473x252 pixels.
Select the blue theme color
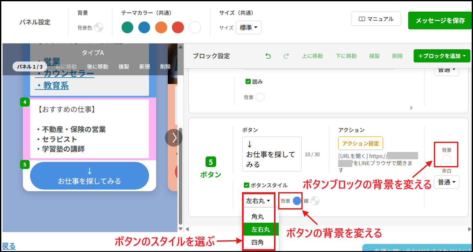tap(144, 28)
